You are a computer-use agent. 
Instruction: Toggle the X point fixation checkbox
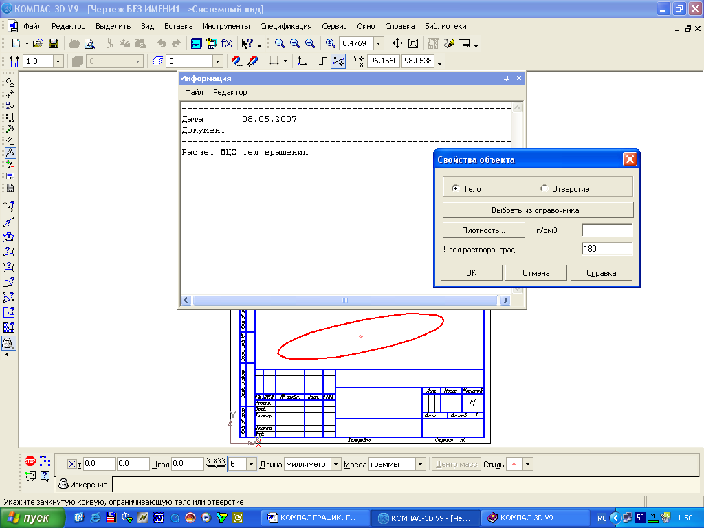(71, 464)
